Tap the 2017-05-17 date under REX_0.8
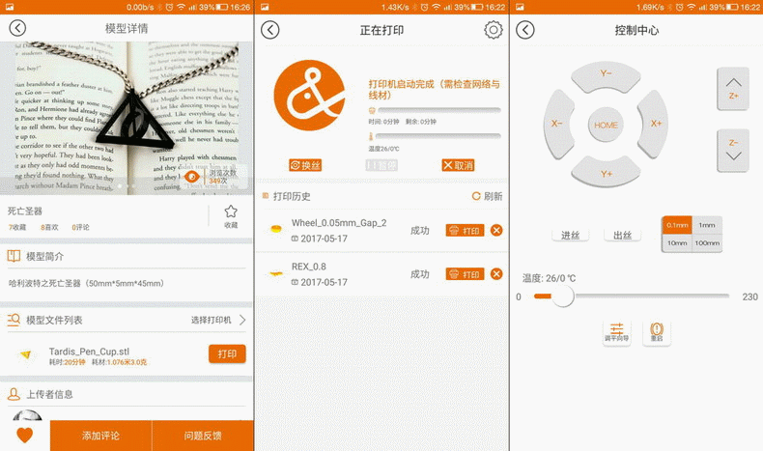This screenshot has width=763, height=451. (324, 282)
